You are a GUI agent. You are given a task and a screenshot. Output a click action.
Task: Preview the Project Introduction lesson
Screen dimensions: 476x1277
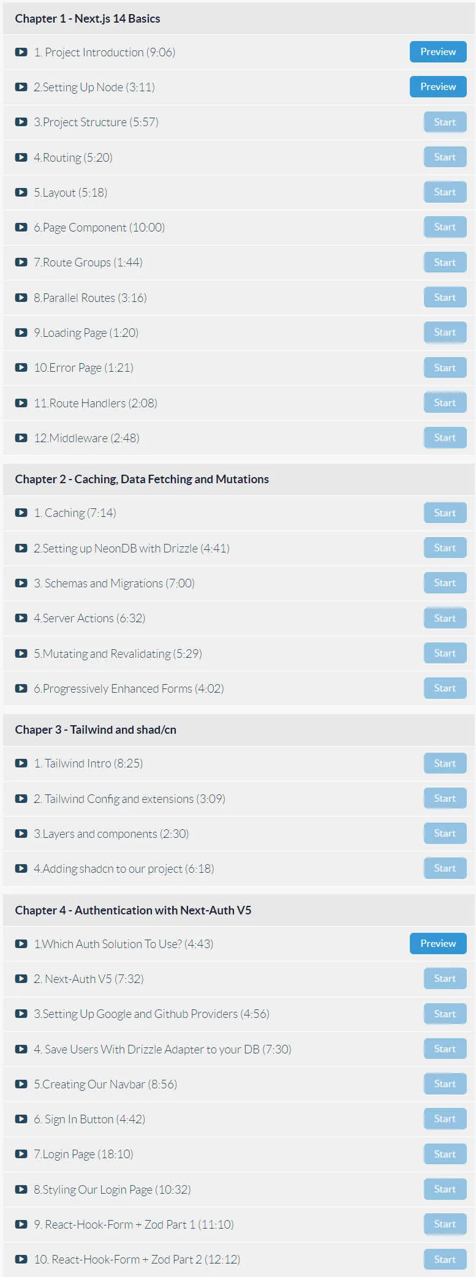(438, 52)
